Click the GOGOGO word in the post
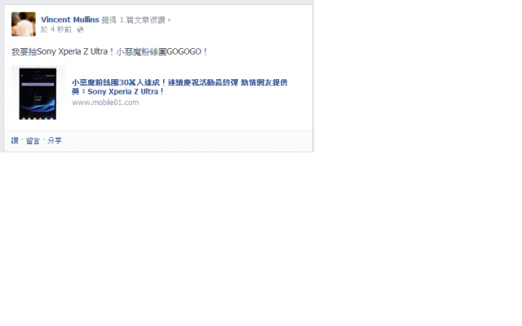 tap(184, 51)
